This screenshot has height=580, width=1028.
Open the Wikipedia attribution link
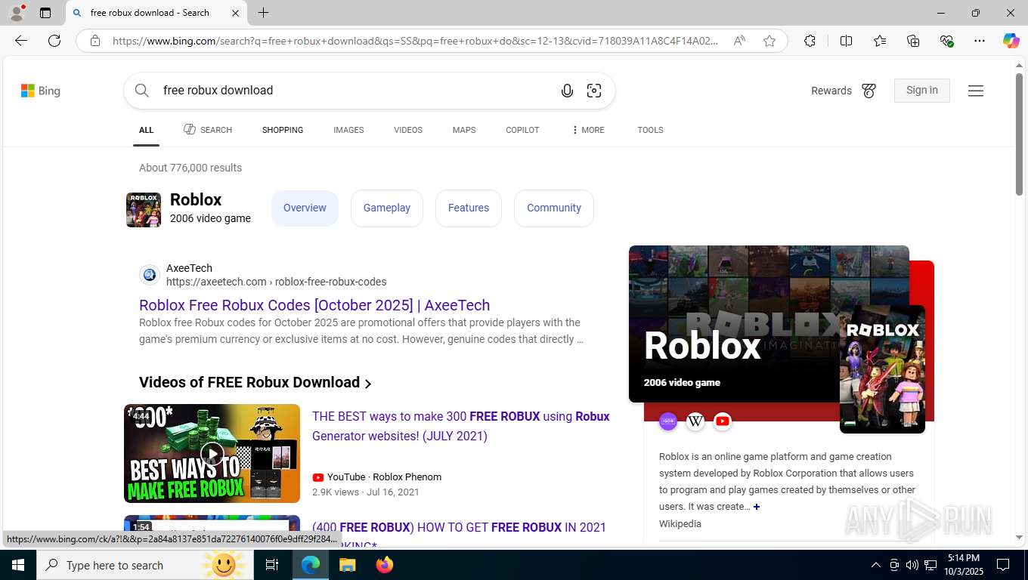coord(680,524)
